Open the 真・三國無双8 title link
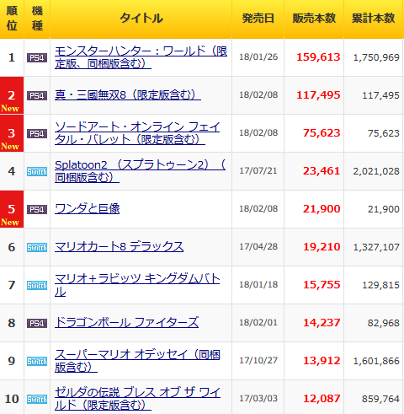404x414 pixels. coord(128,95)
